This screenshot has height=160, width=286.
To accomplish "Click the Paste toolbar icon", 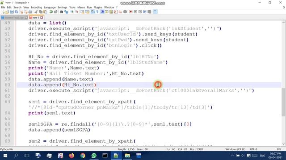I will tap(45, 12).
